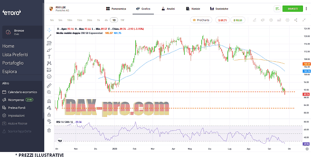The height and width of the screenshot is (158, 311).
Task: Open Aiuto e Risorse
Action: [x=15, y=123]
